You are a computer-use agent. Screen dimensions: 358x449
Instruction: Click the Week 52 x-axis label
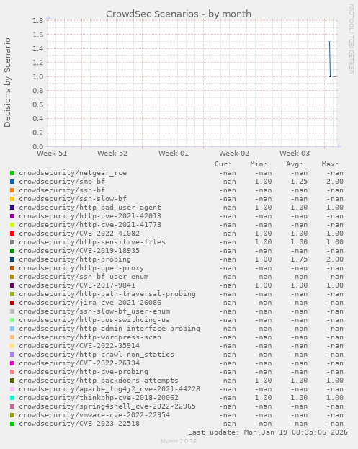[x=112, y=154]
